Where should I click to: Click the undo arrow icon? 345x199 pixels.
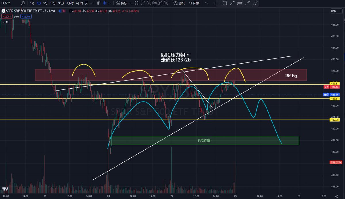(x=206, y=3)
